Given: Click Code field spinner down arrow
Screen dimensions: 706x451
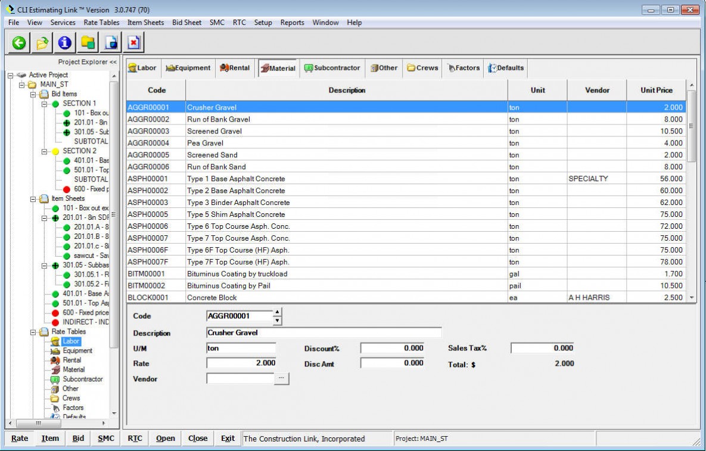Looking at the screenshot, I should click(x=278, y=321).
